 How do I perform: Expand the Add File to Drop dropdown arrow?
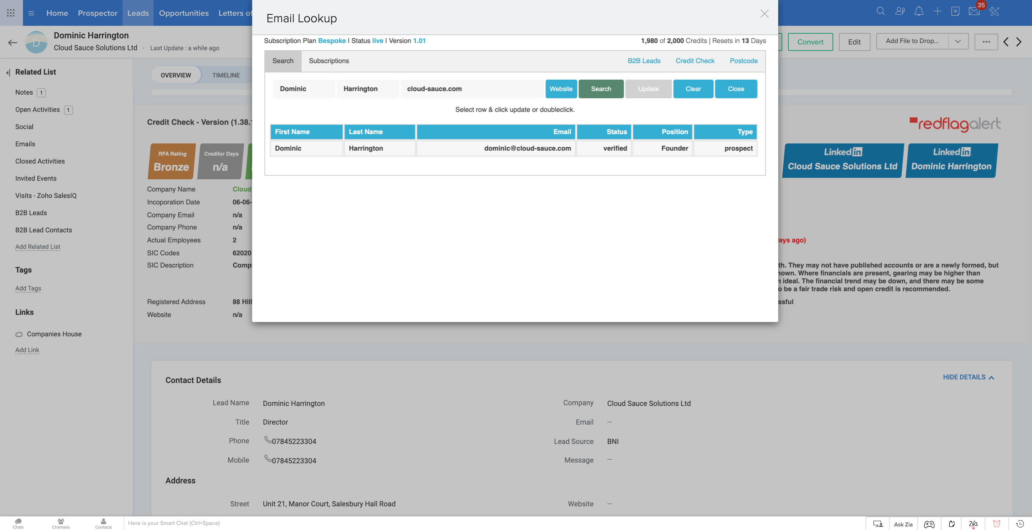pos(958,41)
